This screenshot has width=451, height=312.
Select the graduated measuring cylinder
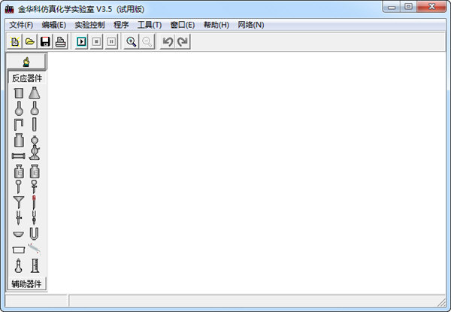(x=35, y=265)
